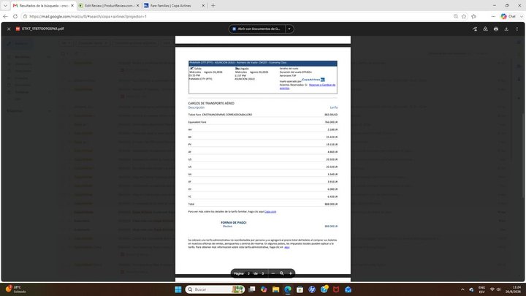Image resolution: width=526 pixels, height=296 pixels.
Task: Open Task View from the taskbar
Action: [252, 289]
